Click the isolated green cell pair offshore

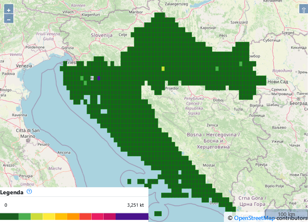tap(158, 214)
